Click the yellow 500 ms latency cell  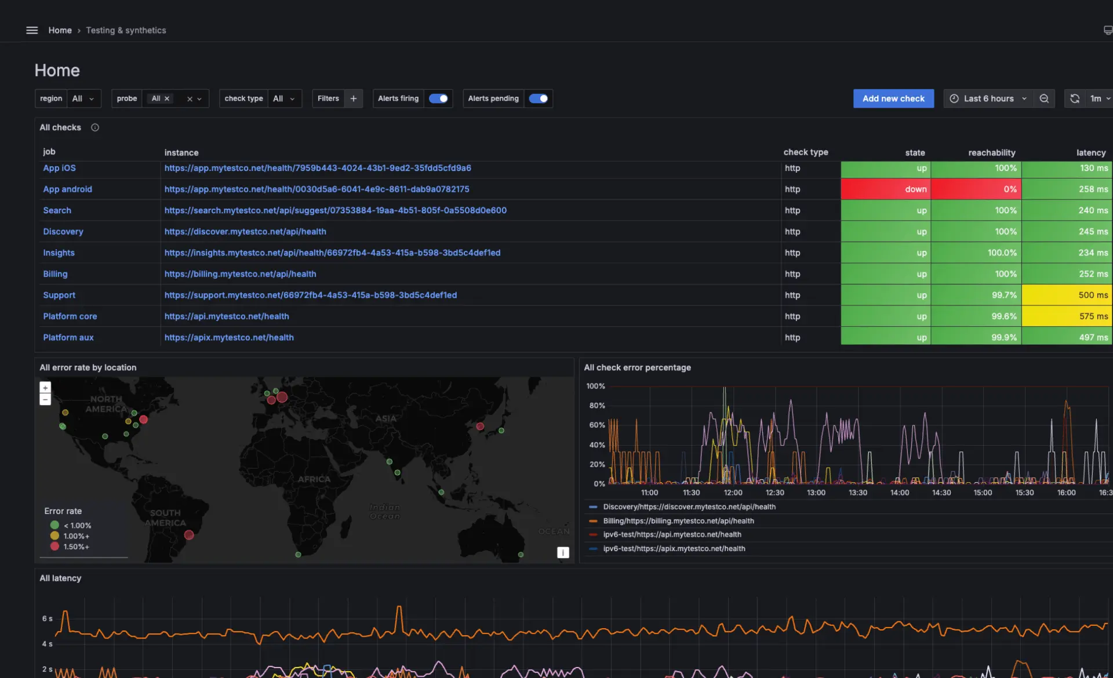click(x=1067, y=296)
